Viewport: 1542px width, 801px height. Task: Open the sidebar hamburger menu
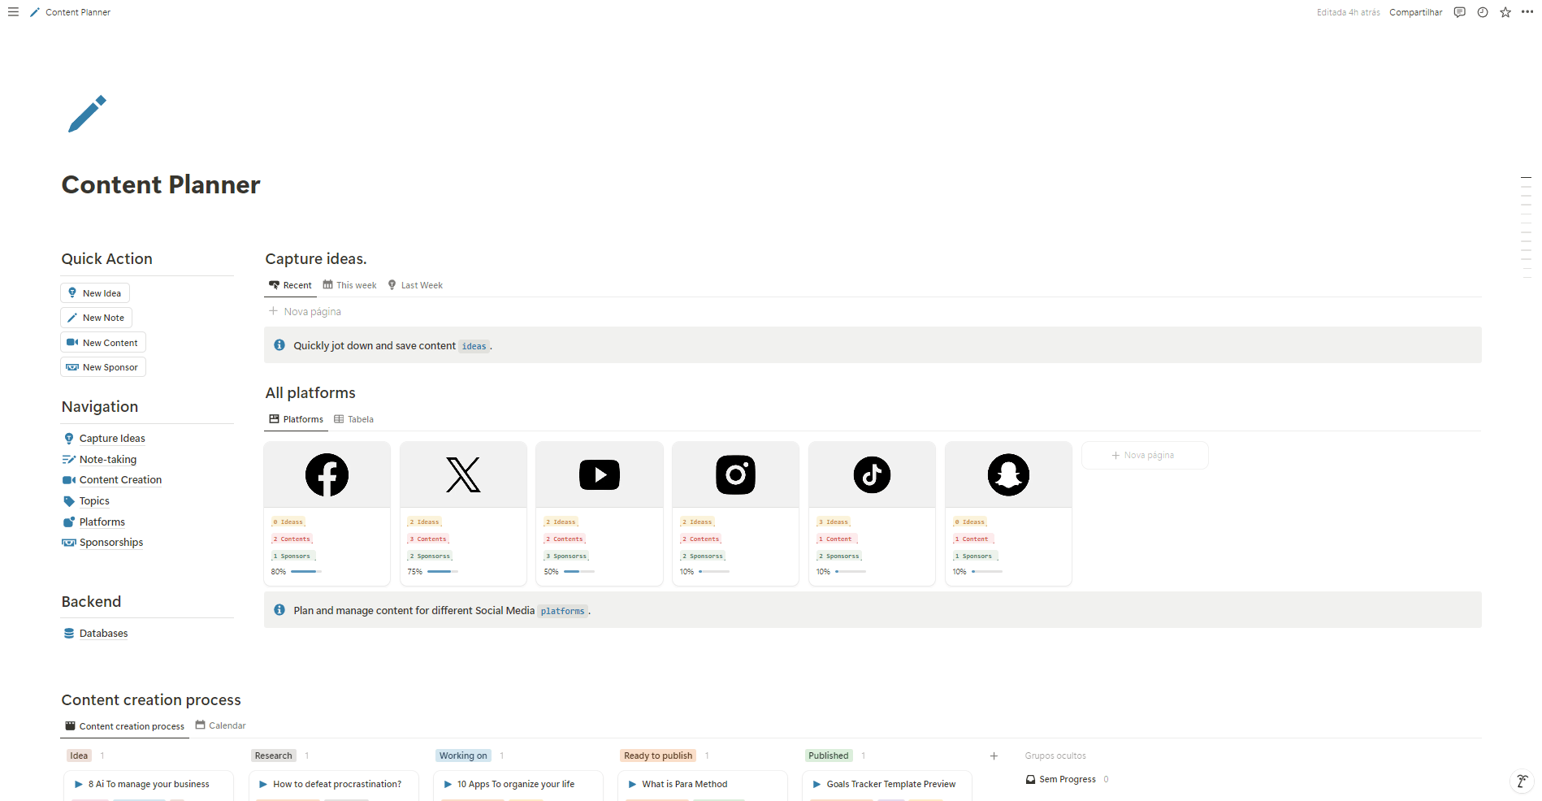[13, 12]
